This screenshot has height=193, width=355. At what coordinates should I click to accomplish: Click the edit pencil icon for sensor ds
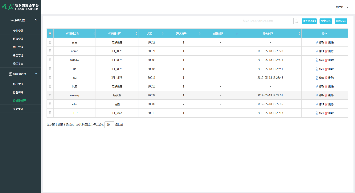(x=317, y=69)
